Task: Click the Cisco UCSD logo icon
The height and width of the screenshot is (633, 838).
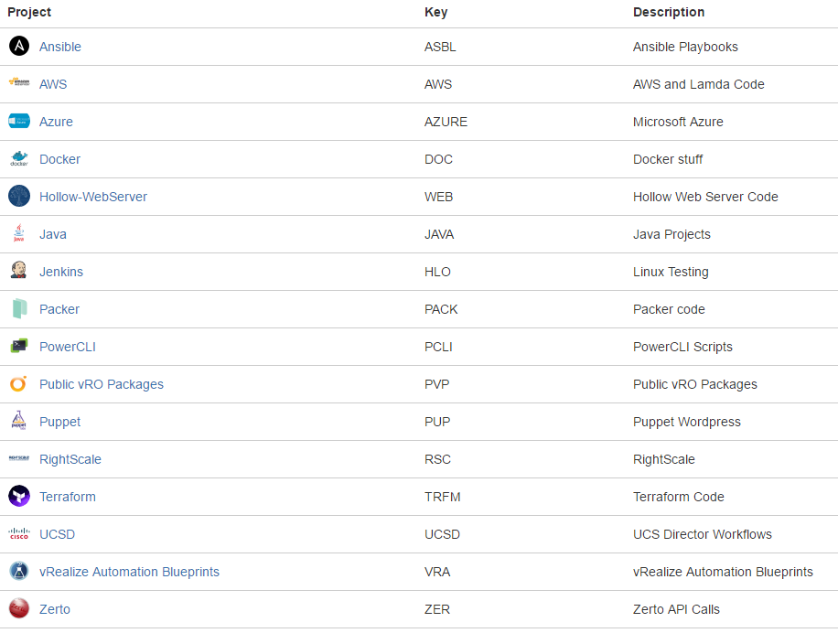Action: [19, 534]
